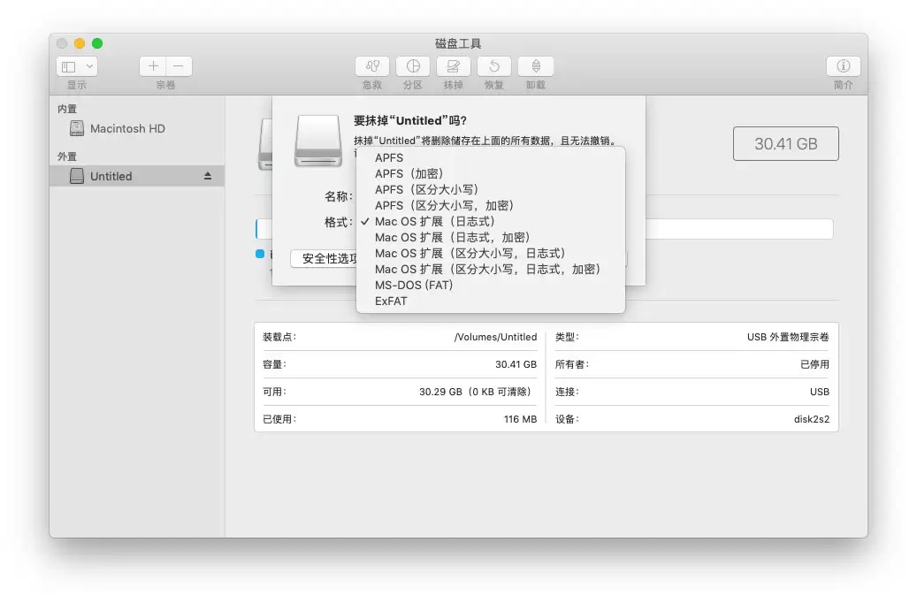
Task: Choose ExFAT format option
Action: click(x=490, y=301)
